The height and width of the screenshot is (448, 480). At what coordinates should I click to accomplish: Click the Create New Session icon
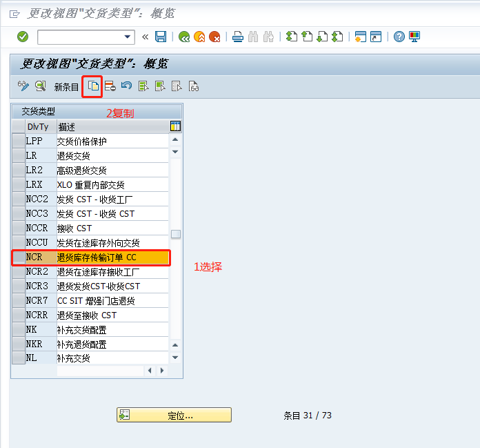pyautogui.click(x=361, y=37)
